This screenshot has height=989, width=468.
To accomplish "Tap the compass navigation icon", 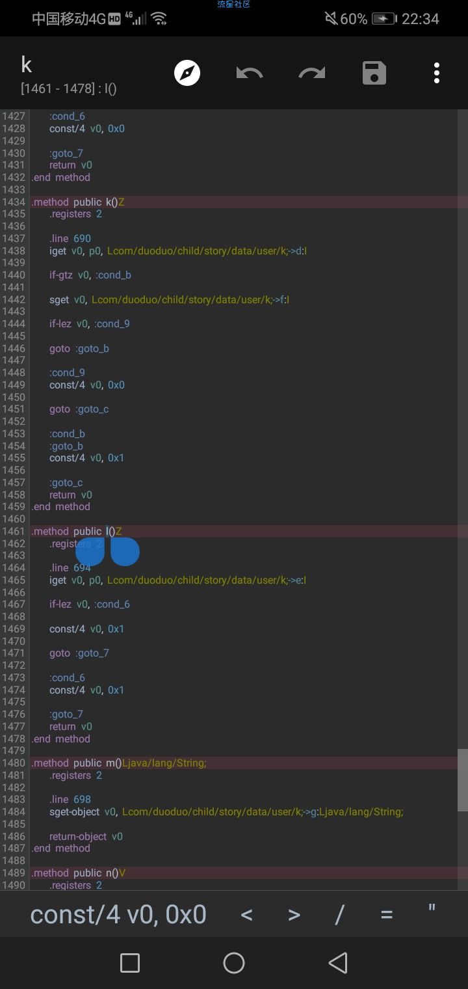I will [187, 73].
